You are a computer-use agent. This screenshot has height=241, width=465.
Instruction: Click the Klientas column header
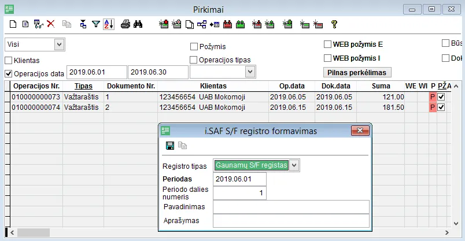click(x=213, y=86)
